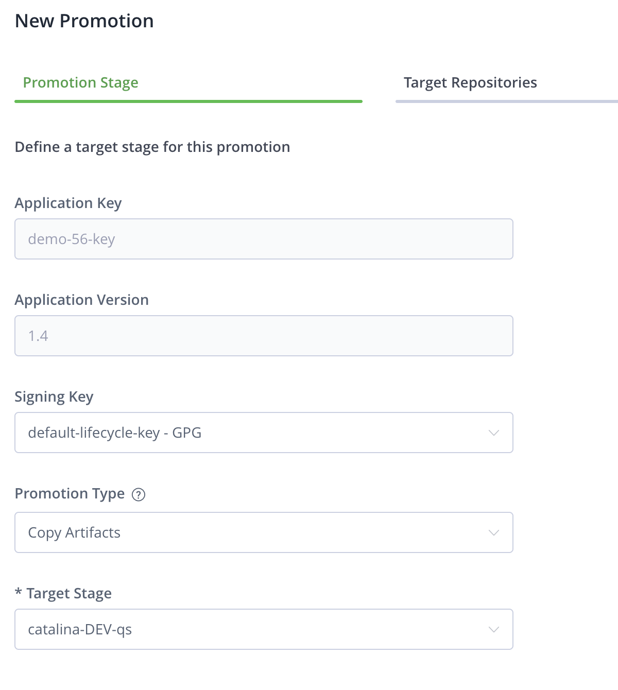Click the Promotion Type chevron arrow
The width and height of the screenshot is (618, 690).
tap(493, 533)
